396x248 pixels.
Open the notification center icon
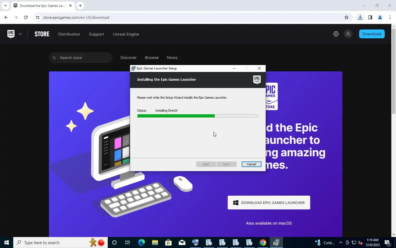tap(387, 243)
